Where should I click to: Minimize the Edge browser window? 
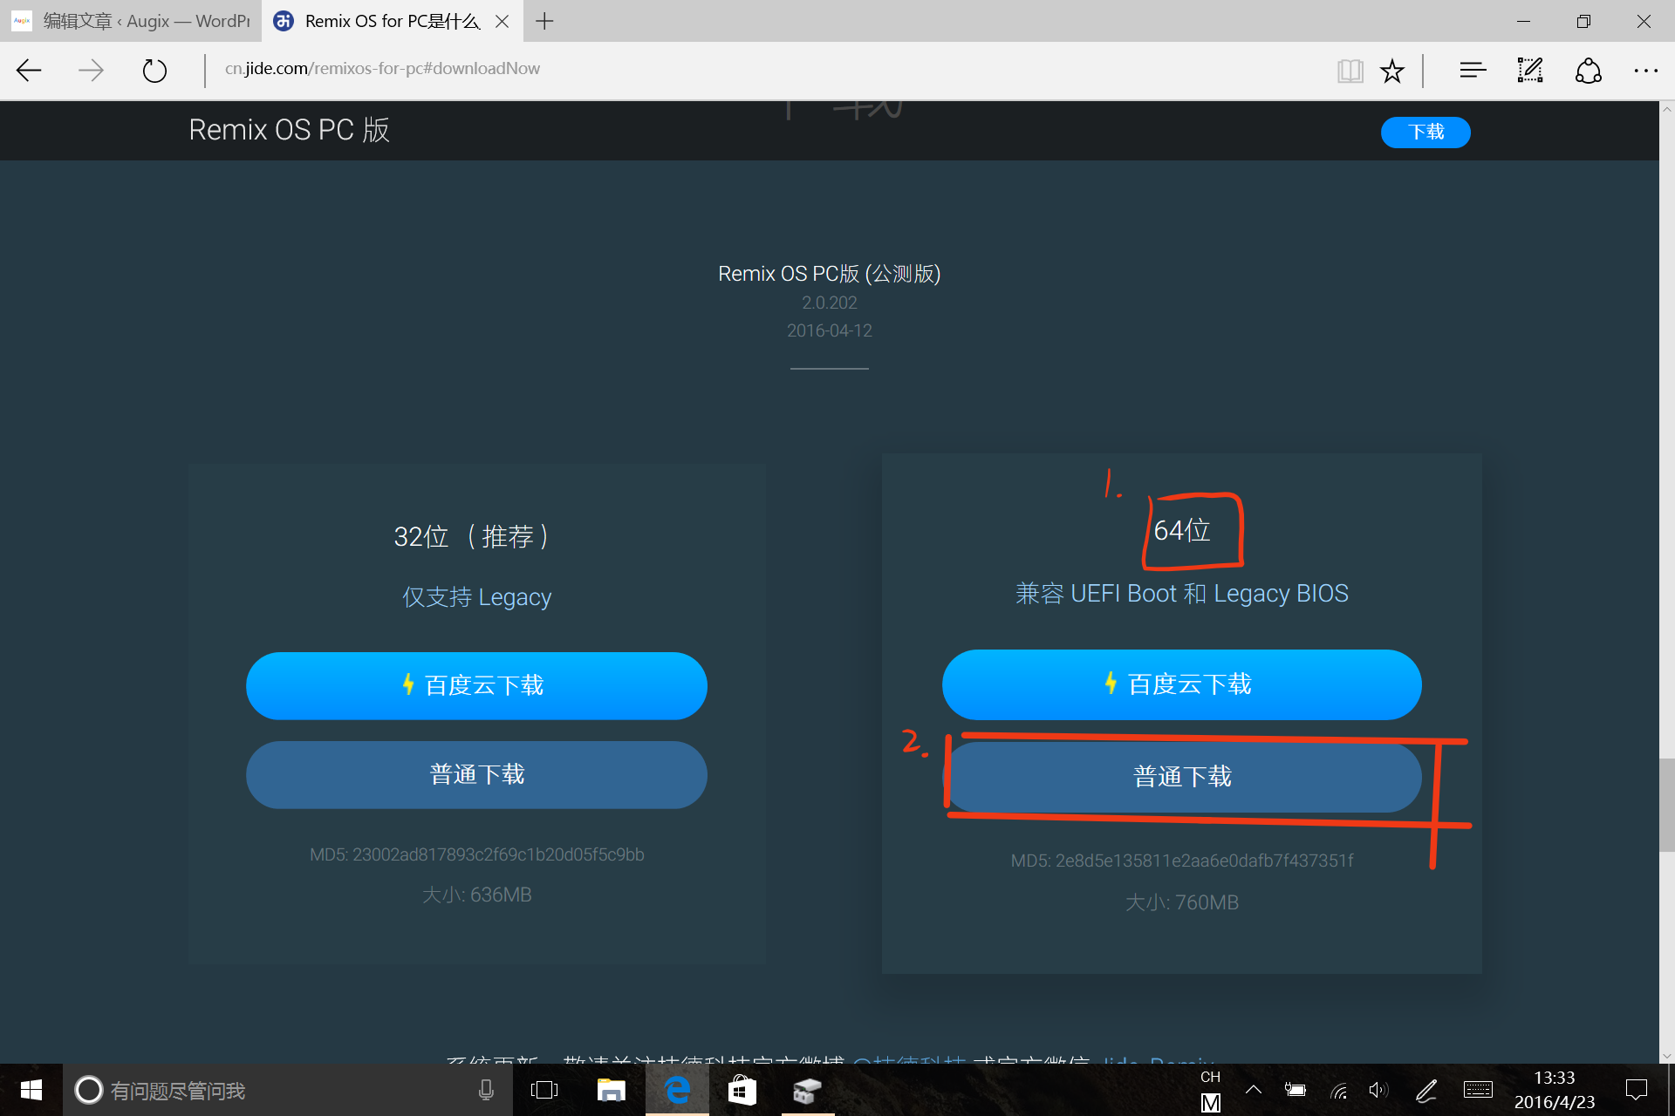(1523, 21)
